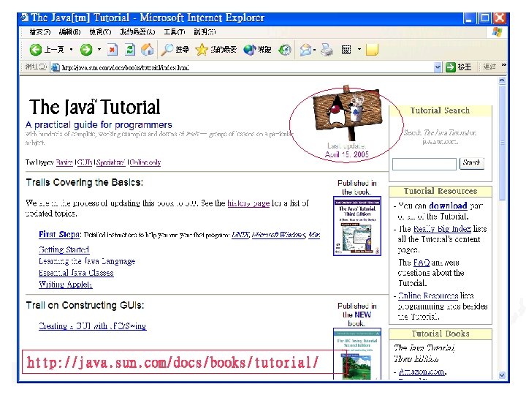Viewport: 526px width, 395px height.
Task: Open the Writing Applets link
Action: [66, 284]
